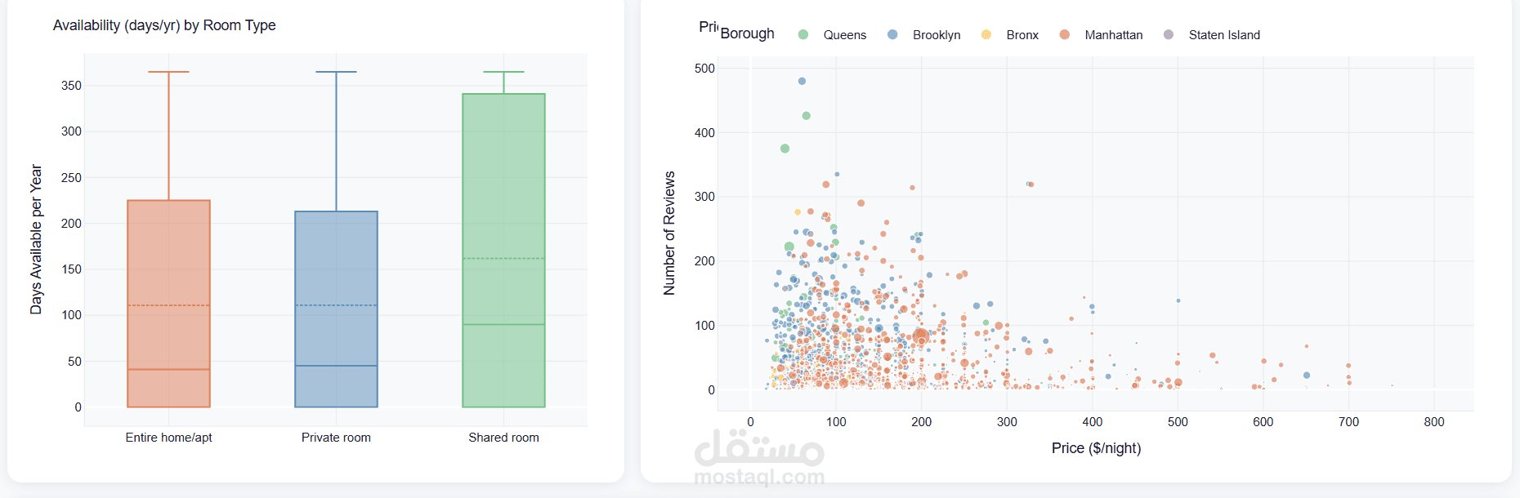Image resolution: width=1520 pixels, height=498 pixels.
Task: Click the 'Entire home/apt' axis label
Action: (x=168, y=438)
